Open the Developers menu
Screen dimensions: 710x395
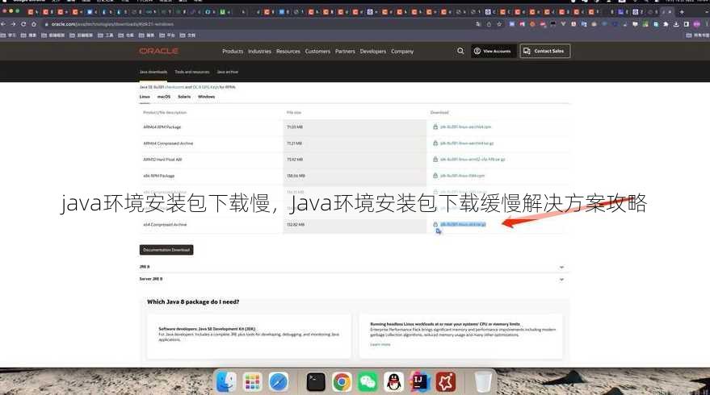373,52
